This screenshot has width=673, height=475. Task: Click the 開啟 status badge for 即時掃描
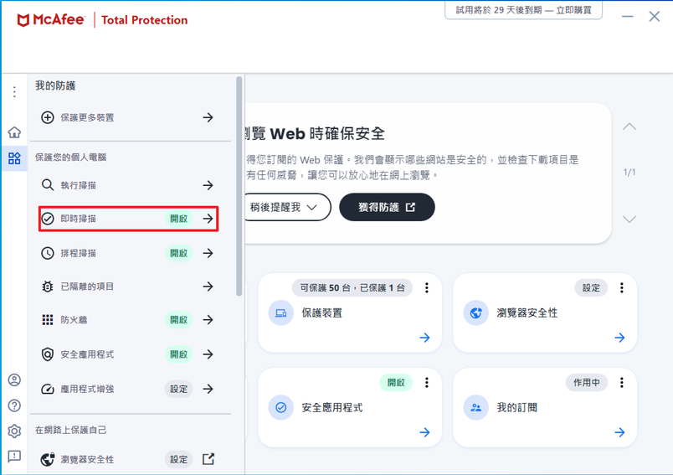(x=178, y=219)
